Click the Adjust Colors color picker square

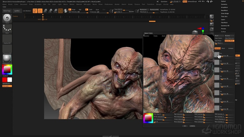pyautogui.click(x=148, y=118)
